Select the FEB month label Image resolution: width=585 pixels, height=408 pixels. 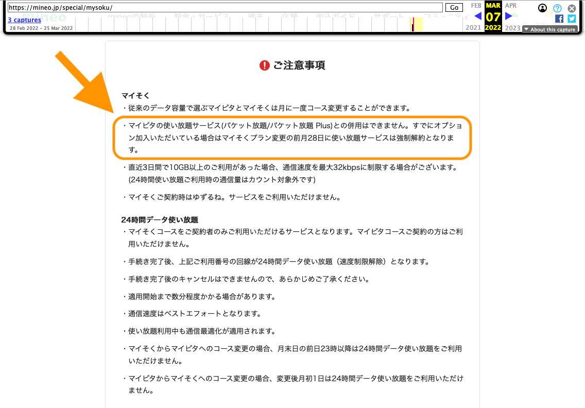tap(476, 6)
